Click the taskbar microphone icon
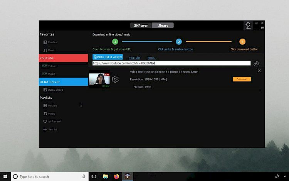 coord(84,177)
